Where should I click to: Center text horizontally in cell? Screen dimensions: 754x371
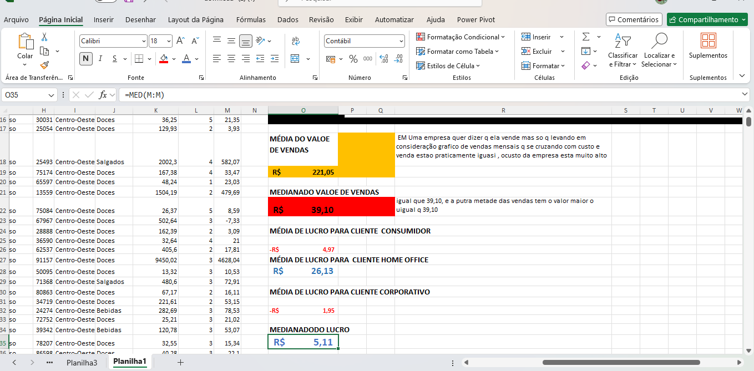tap(231, 58)
